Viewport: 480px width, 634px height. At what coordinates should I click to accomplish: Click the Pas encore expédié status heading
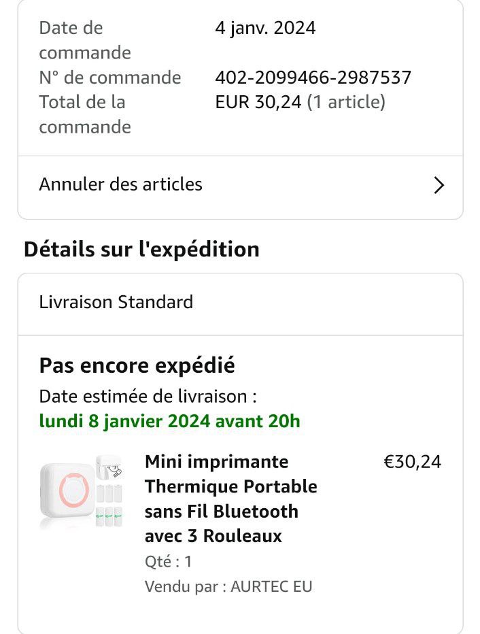coord(137,365)
